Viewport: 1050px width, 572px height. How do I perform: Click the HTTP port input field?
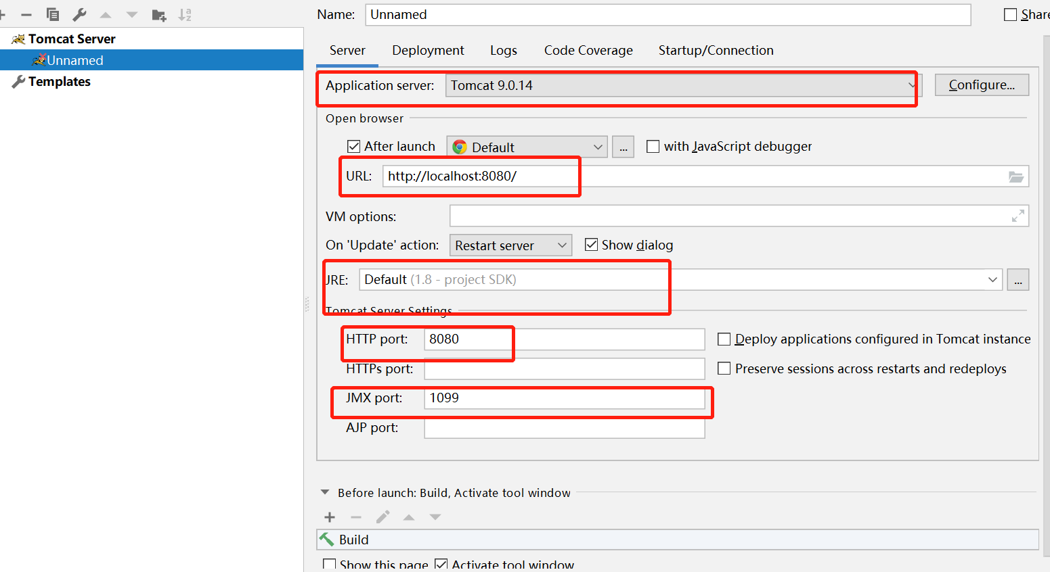[563, 339]
